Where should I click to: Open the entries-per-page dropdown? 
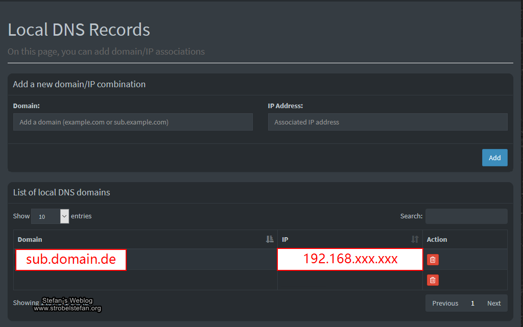(x=50, y=216)
